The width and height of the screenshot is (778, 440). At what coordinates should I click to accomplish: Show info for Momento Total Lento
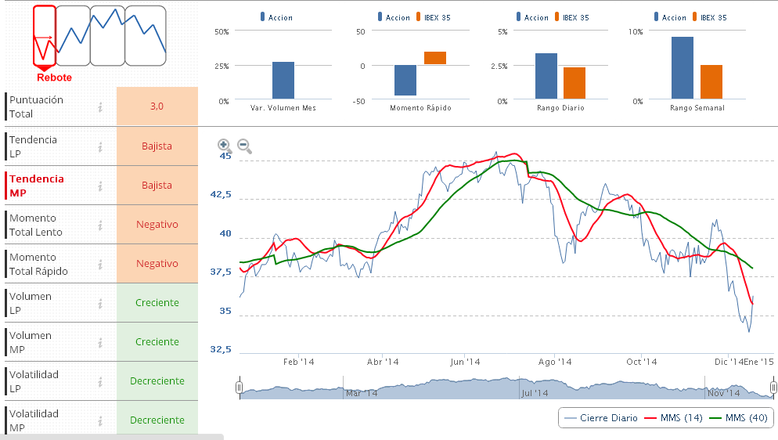[x=100, y=225]
